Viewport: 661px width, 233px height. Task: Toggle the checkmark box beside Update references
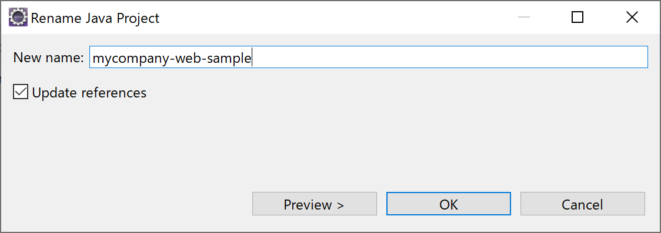click(20, 92)
